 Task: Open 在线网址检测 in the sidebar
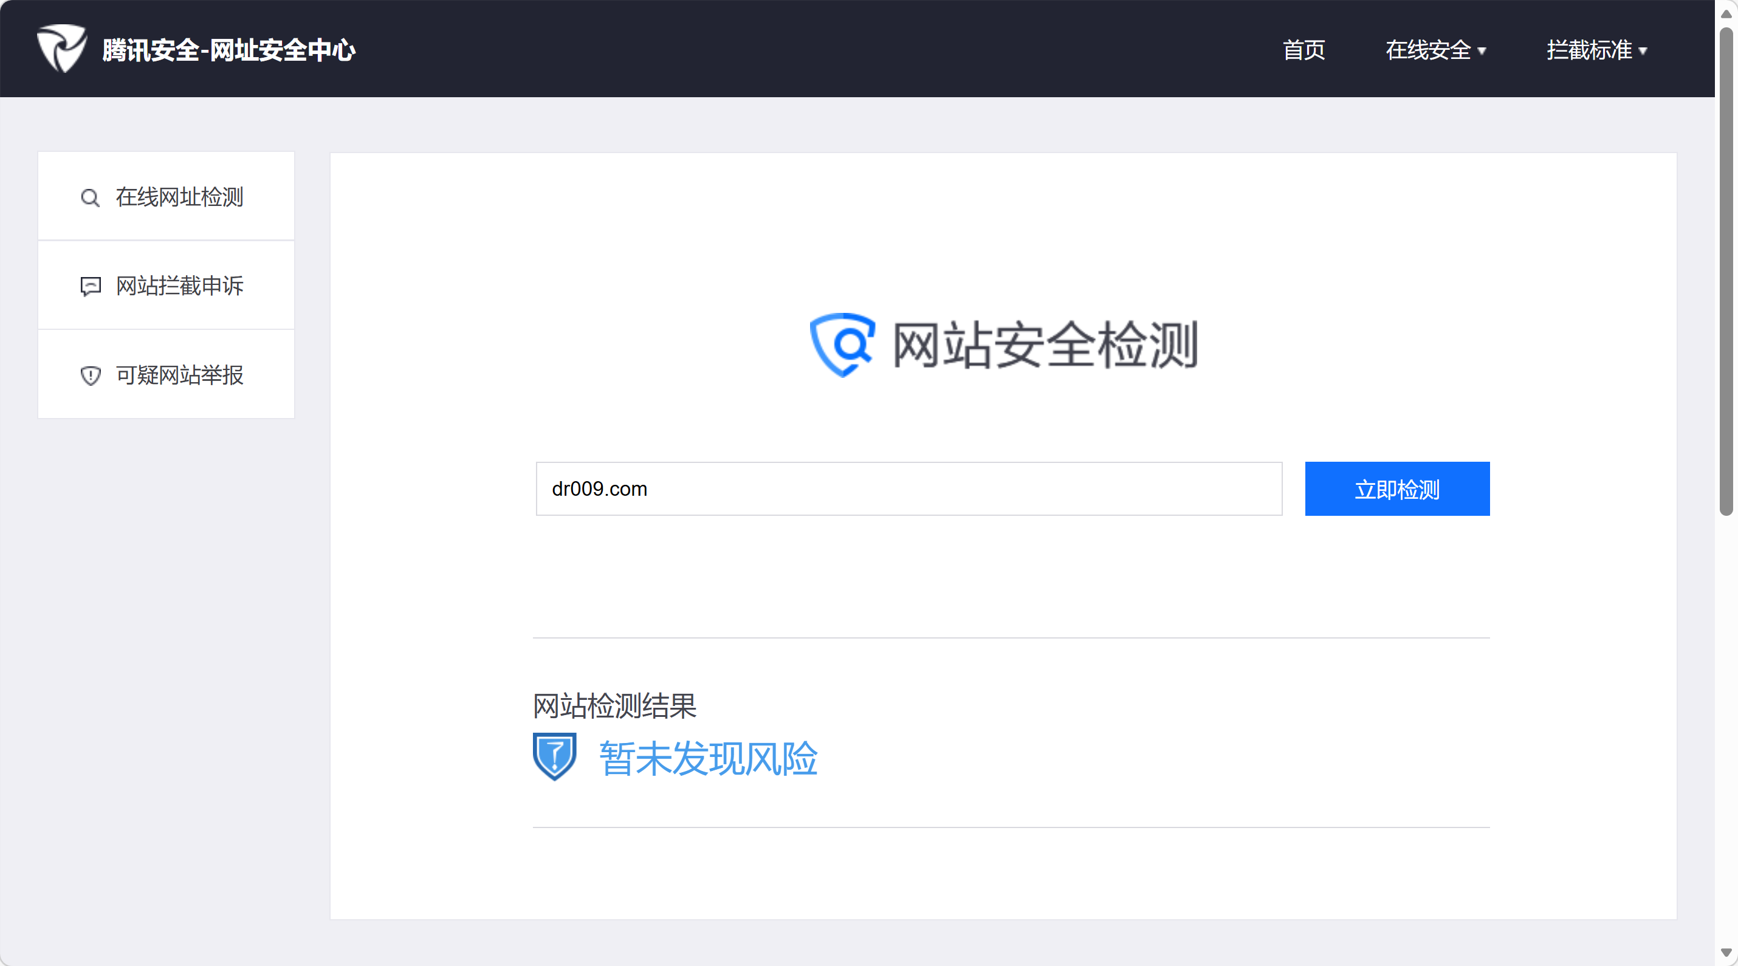tap(179, 197)
